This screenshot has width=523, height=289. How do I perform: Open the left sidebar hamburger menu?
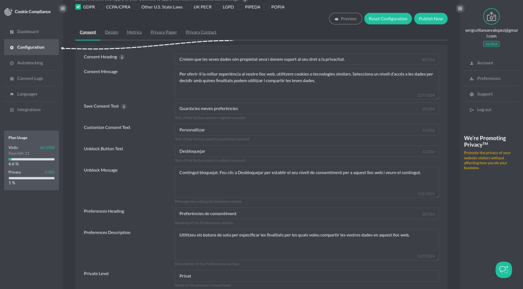coord(63,8)
